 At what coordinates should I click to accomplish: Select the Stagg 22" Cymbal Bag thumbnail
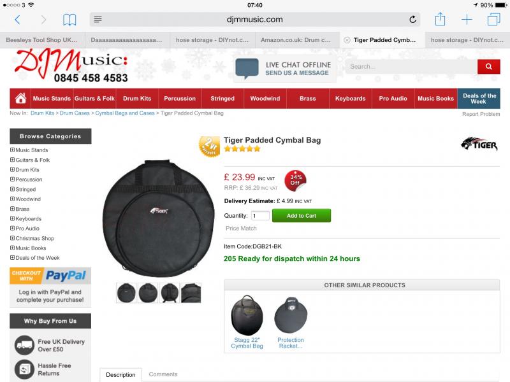[247, 315]
